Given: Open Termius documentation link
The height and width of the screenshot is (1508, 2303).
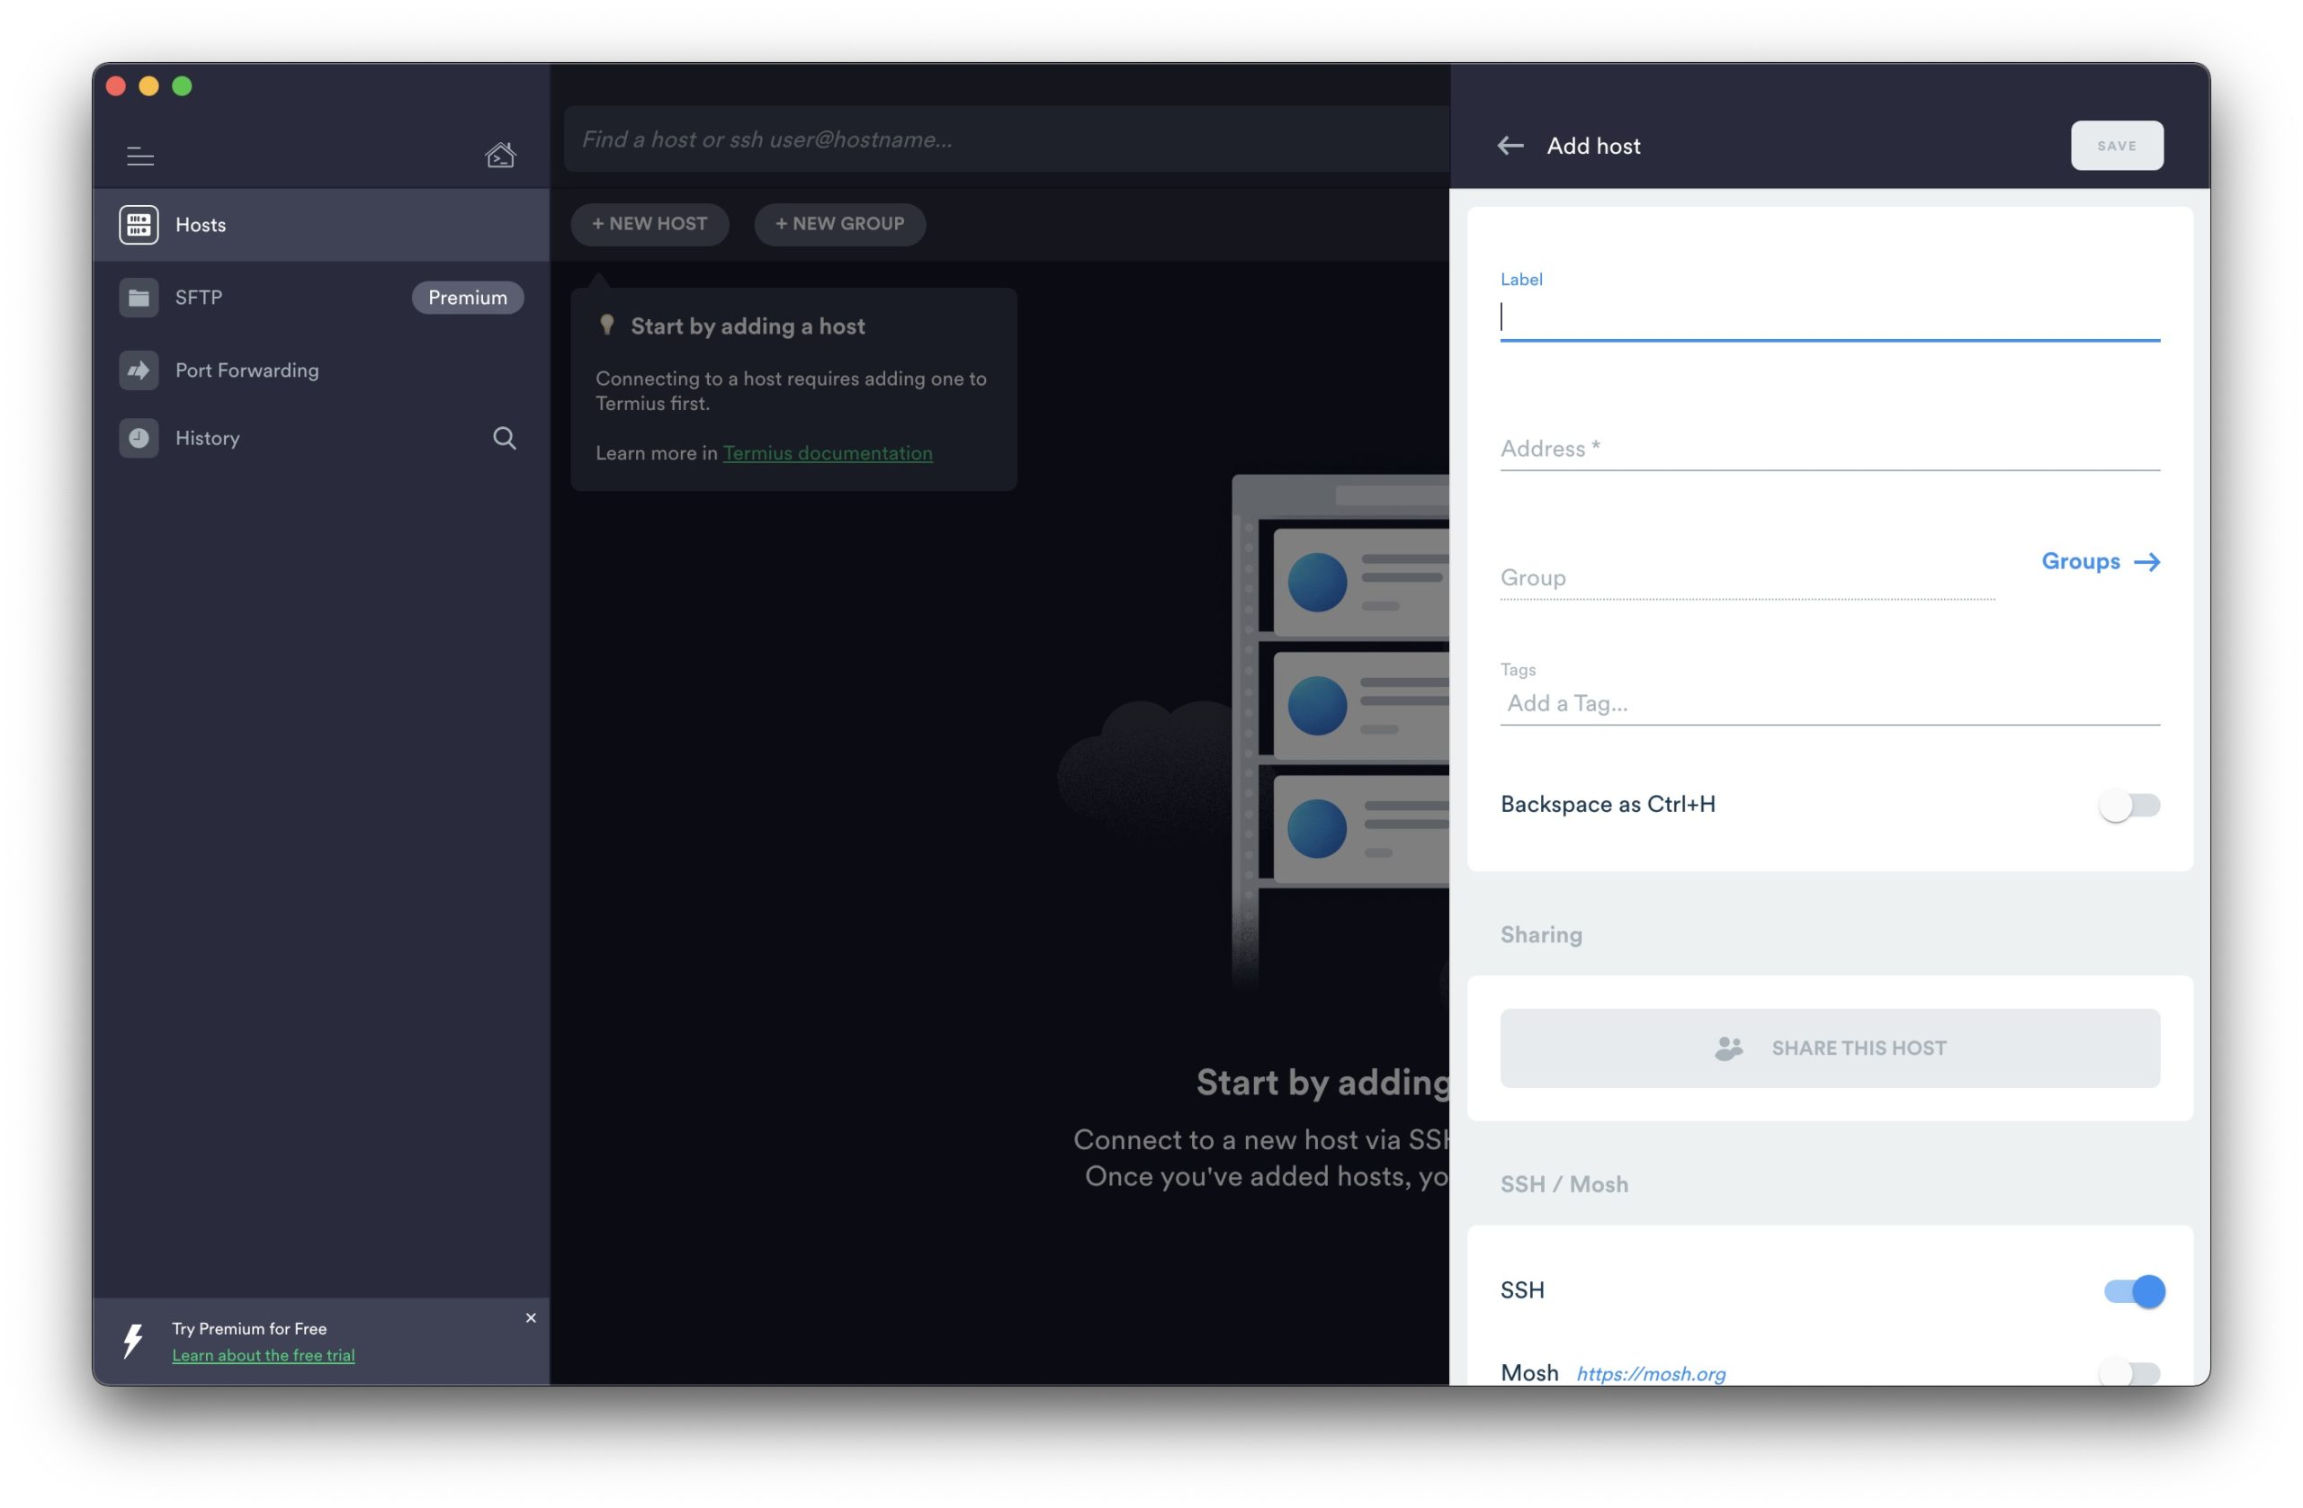Looking at the screenshot, I should click(x=828, y=452).
